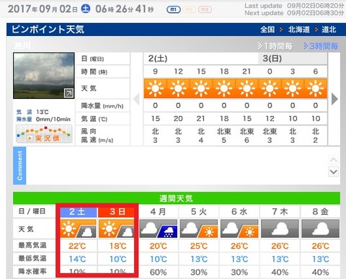Select 7木 in weekly forecast header
Image resolution: width=346 pixels, height=279 pixels.
(x=280, y=212)
